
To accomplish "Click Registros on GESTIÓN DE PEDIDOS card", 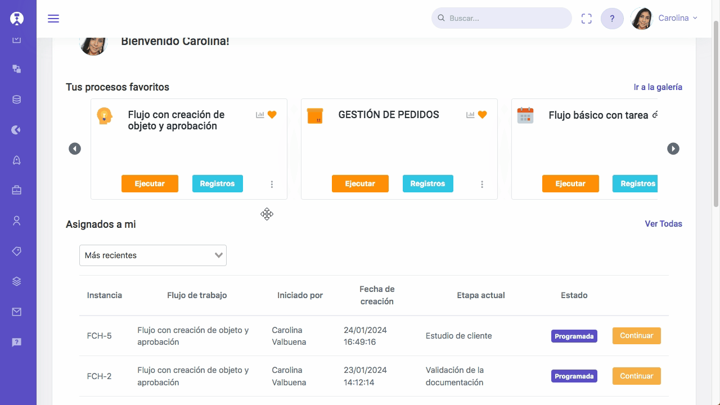I will [x=427, y=184].
